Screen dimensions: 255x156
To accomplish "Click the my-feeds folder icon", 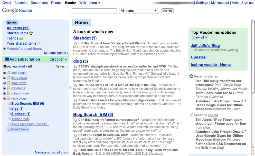I will pyautogui.click(x=9, y=88).
